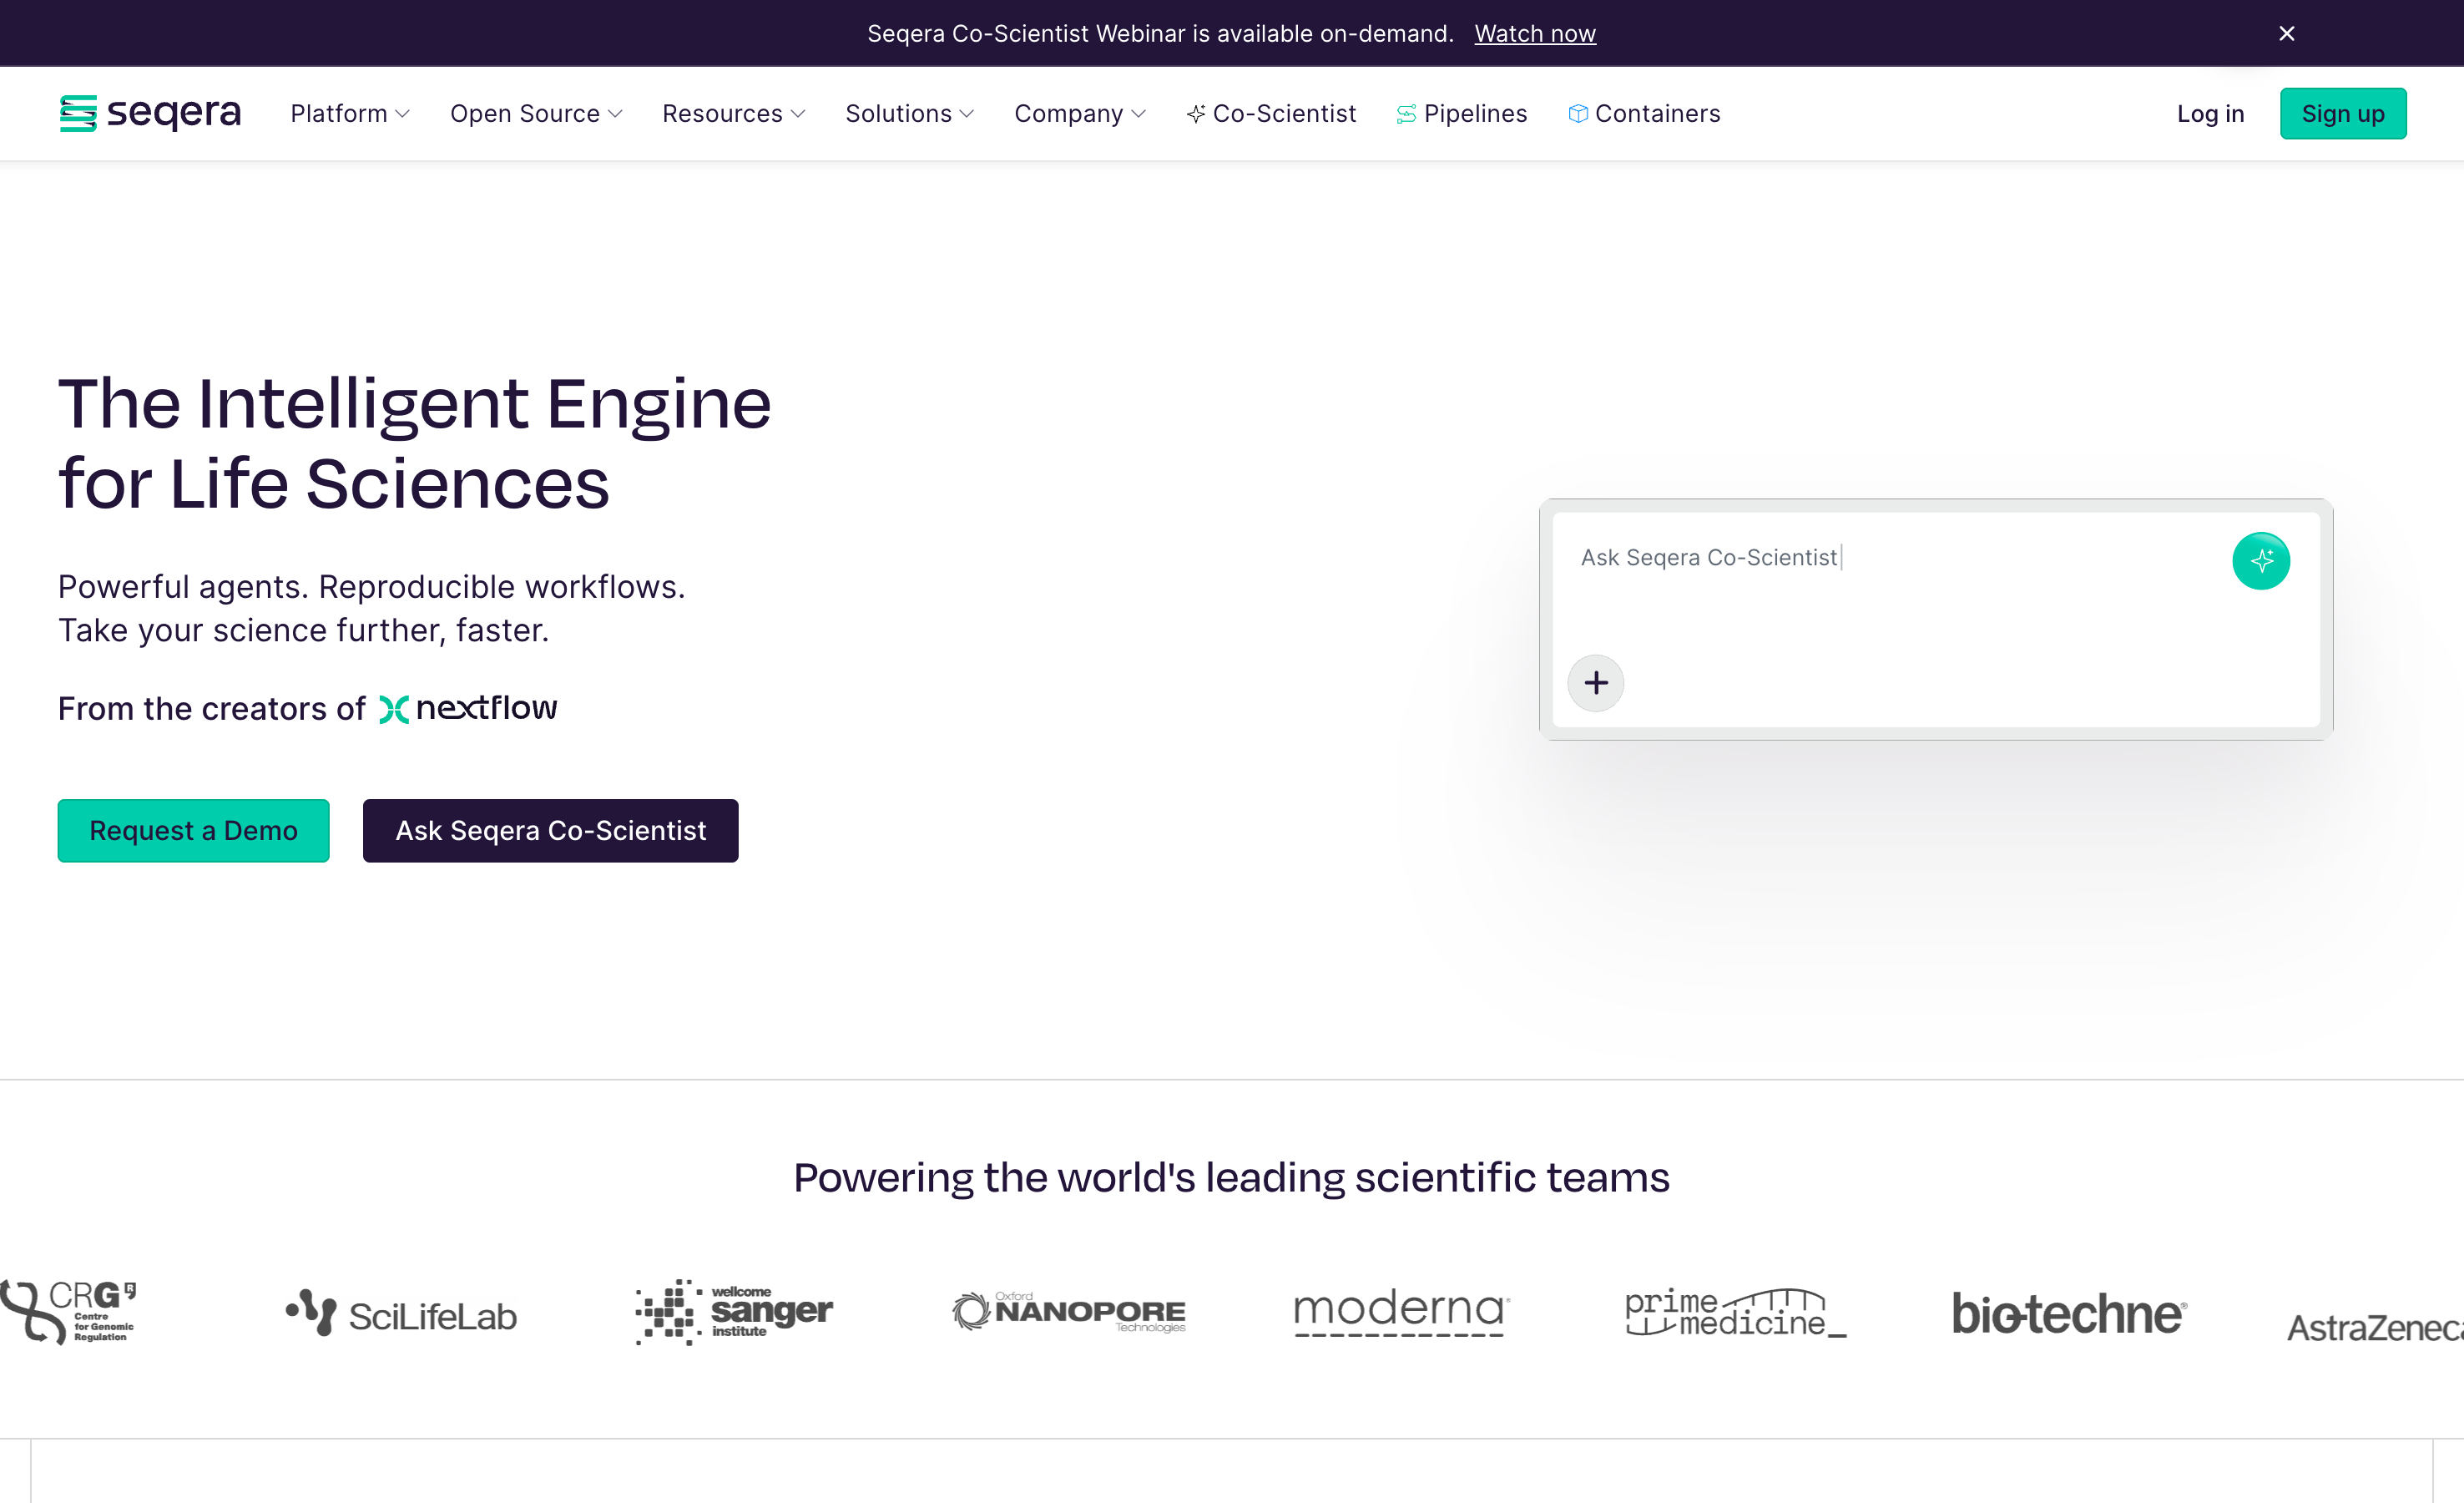Click the Nextflow logo beside 'From the creators of'

tap(468, 708)
